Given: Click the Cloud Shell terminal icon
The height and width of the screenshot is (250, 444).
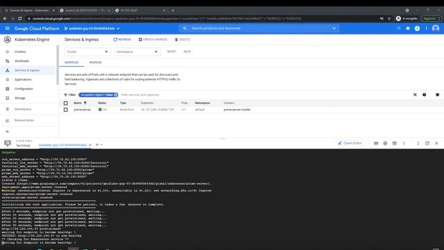Looking at the screenshot, I should click(8, 143).
